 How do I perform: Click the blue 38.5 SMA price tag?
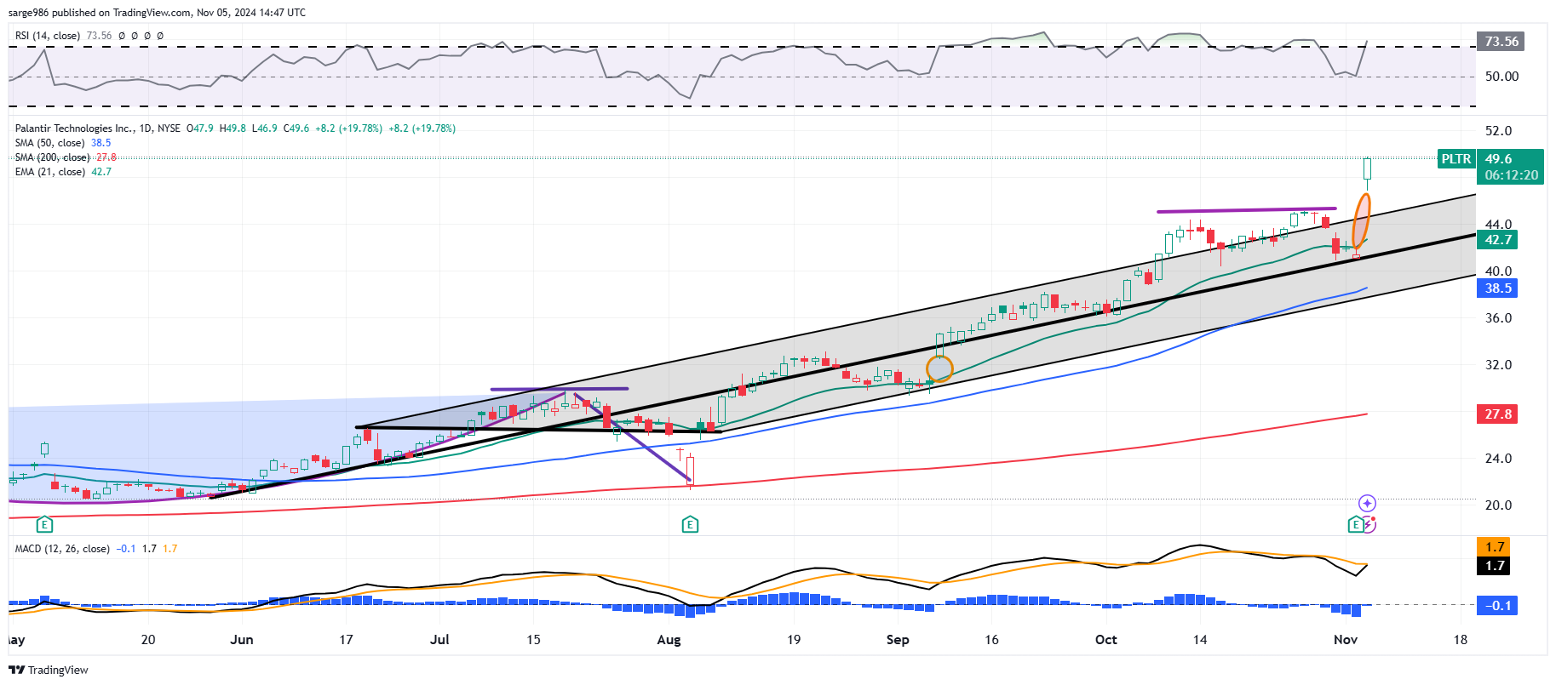point(1497,288)
